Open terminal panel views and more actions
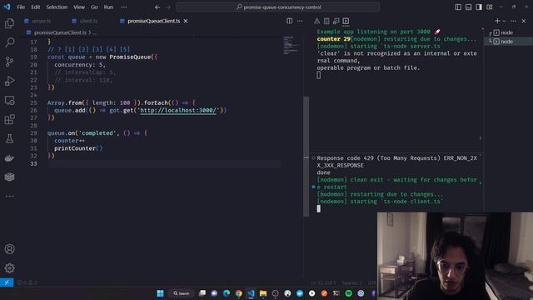 coord(513,21)
